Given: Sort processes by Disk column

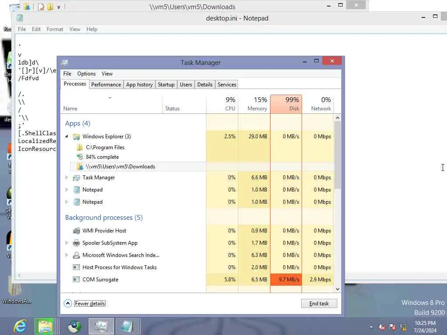Looking at the screenshot, I should click(286, 104).
